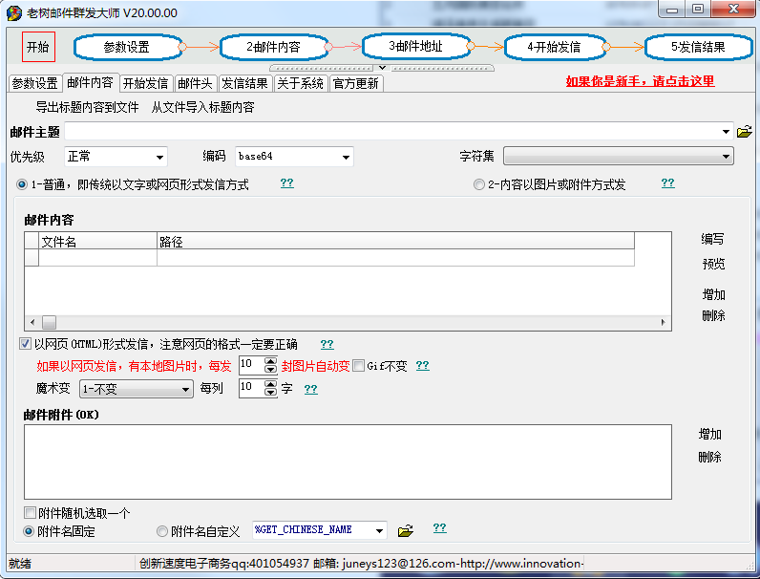Click left arrow of content table scrollbar

coord(32,322)
